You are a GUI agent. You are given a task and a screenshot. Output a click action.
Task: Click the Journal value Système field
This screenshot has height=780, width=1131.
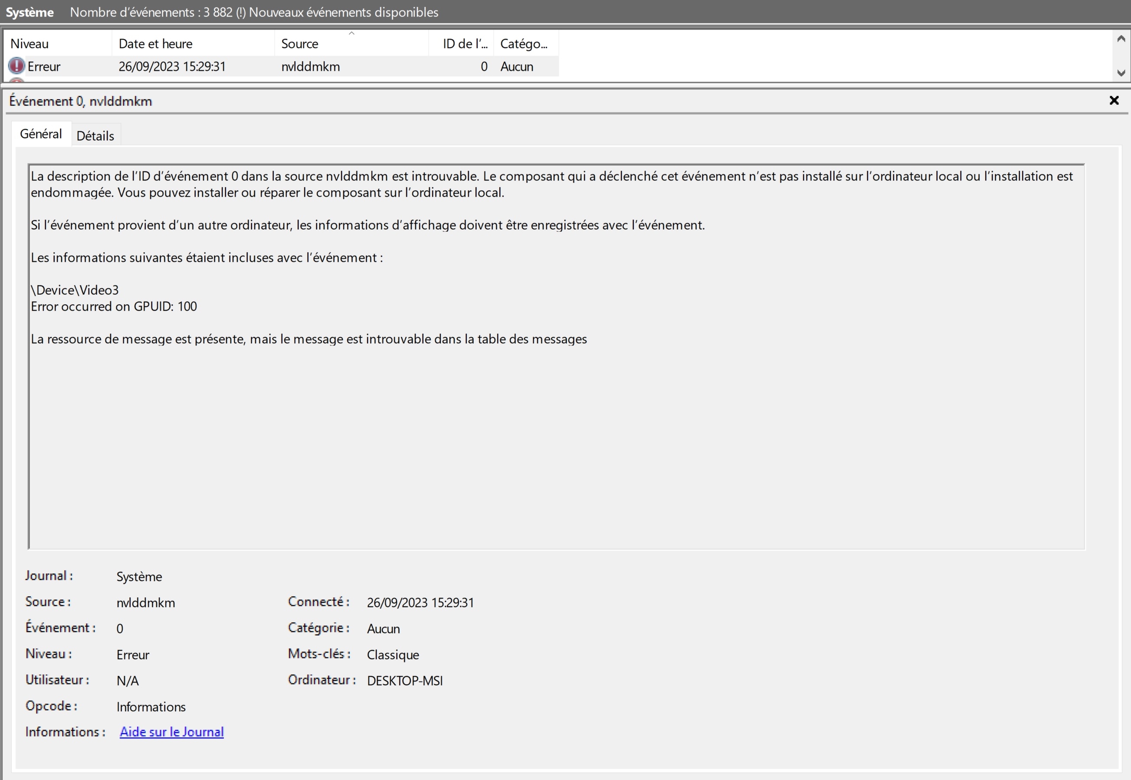139,577
